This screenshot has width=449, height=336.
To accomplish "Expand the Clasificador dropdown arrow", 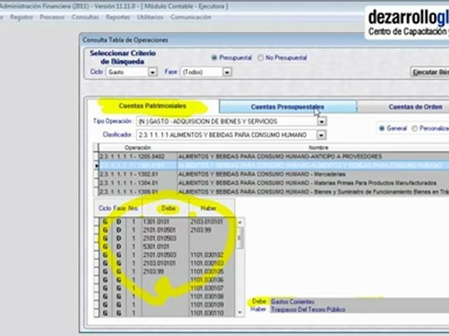I will pyautogui.click(x=321, y=135).
